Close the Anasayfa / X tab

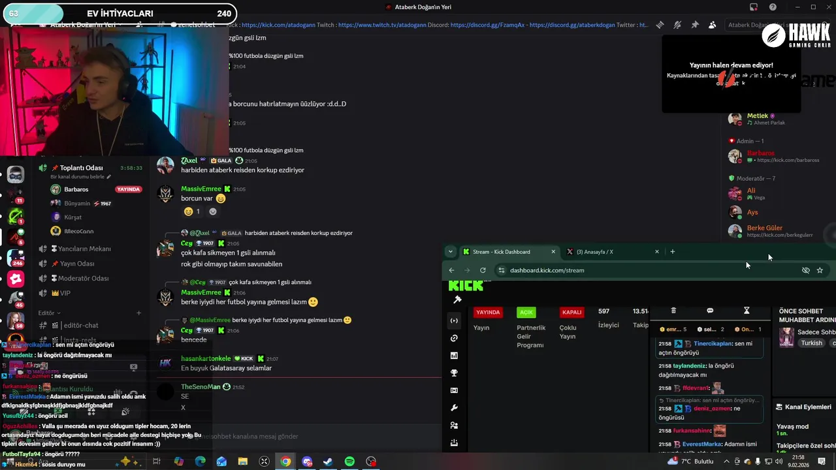coord(657,251)
